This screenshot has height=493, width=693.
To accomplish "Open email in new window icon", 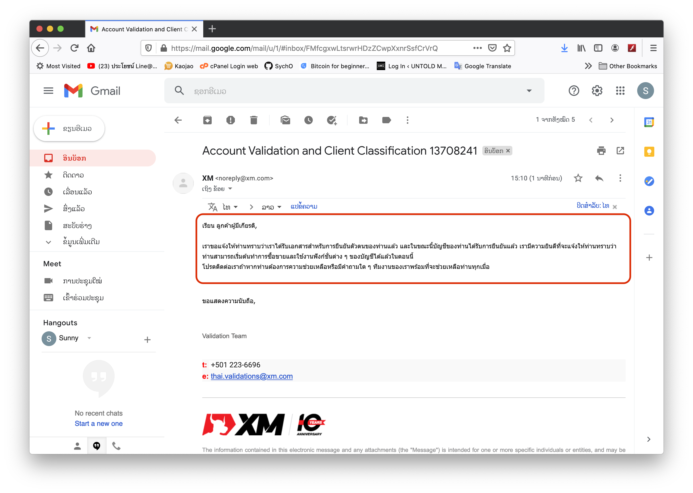I will (620, 151).
